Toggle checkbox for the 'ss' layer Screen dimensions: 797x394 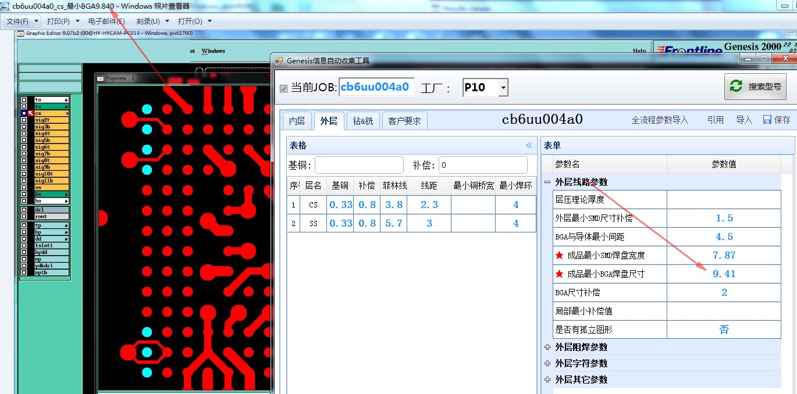coord(24,187)
